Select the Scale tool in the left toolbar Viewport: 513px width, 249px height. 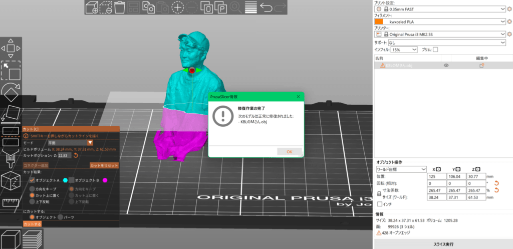(11, 70)
